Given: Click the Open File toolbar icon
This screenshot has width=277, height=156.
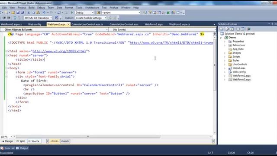Looking at the screenshot, I should (x=13, y=13).
